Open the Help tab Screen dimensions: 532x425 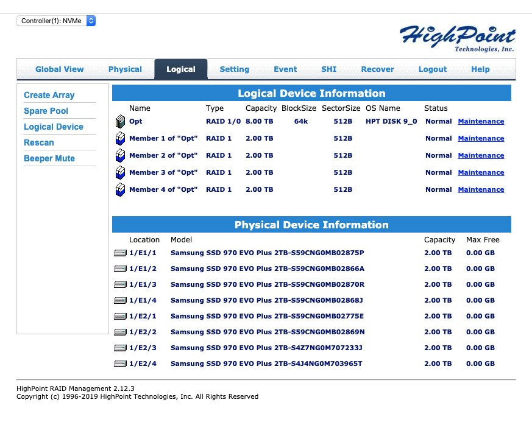click(x=480, y=69)
